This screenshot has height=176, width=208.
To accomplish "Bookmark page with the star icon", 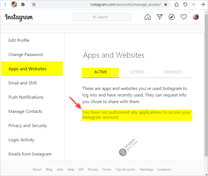I will [x=34, y=5].
